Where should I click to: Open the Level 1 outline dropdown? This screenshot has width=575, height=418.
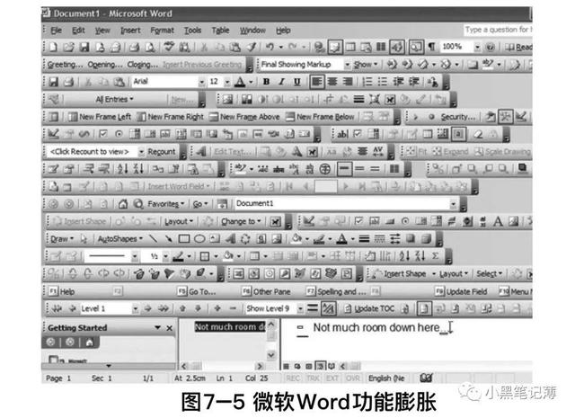pyautogui.click(x=135, y=308)
